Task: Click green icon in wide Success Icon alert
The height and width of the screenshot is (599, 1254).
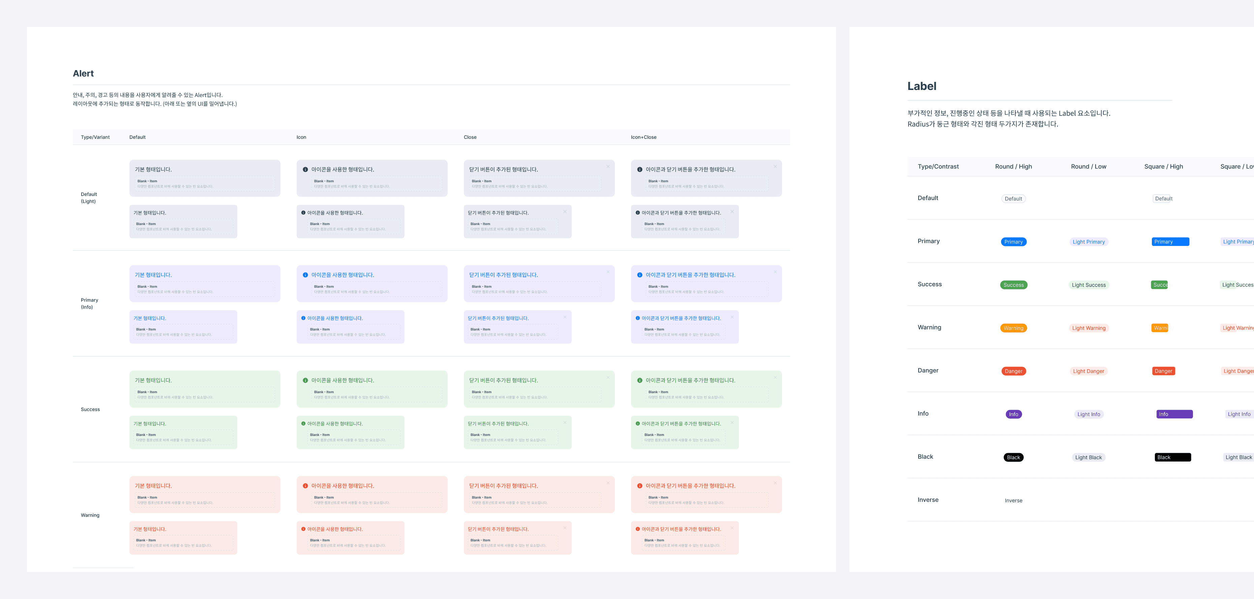Action: click(305, 380)
